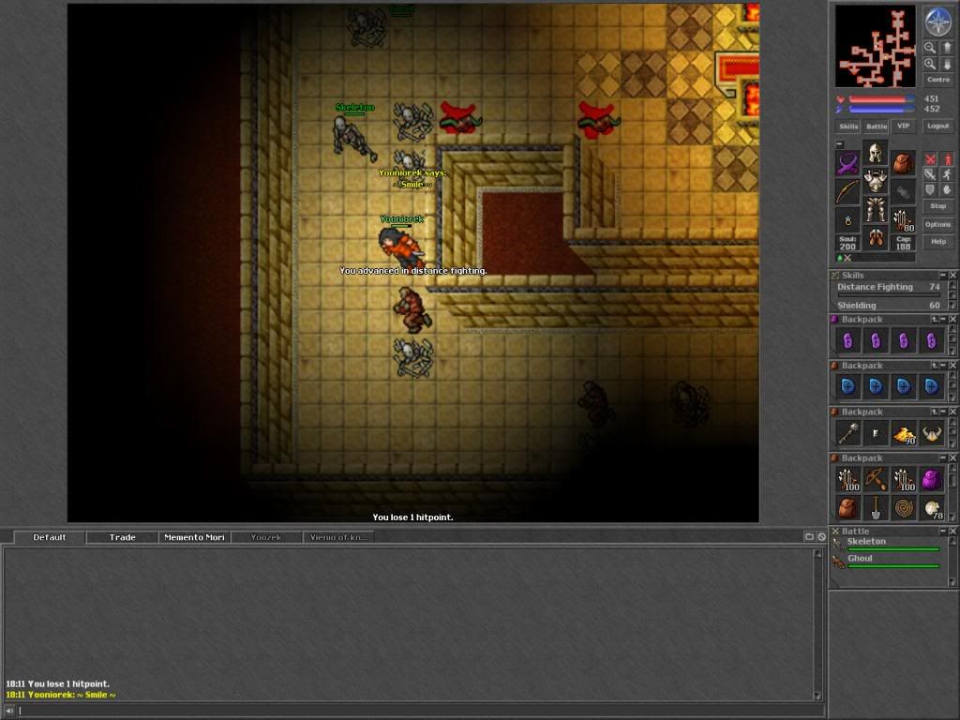Viewport: 960px width, 720px height.
Task: Click the Logout button
Action: coord(937,127)
